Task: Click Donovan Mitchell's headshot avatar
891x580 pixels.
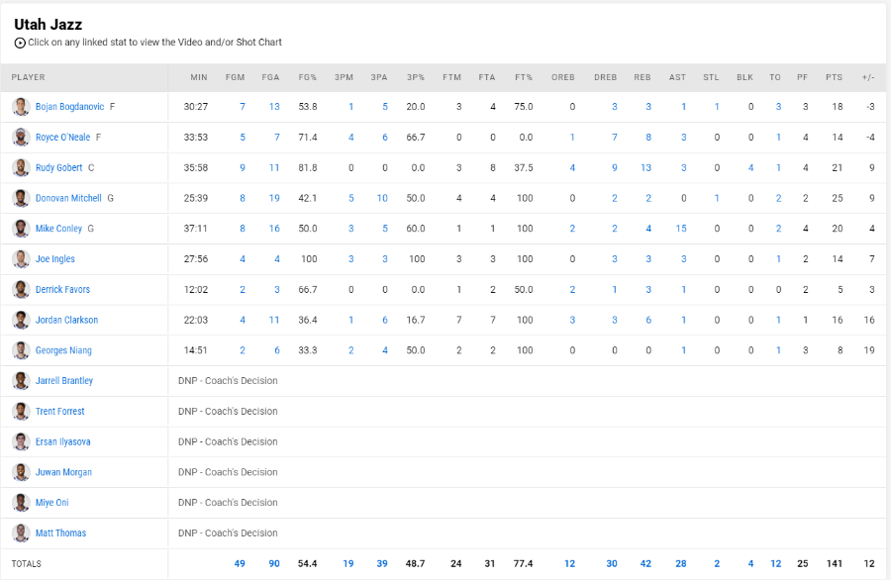Action: 21,198
